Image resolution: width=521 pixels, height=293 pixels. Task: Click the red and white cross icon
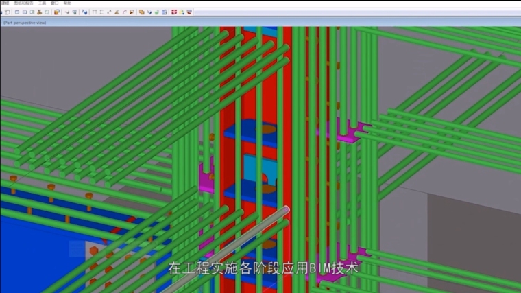(173, 12)
